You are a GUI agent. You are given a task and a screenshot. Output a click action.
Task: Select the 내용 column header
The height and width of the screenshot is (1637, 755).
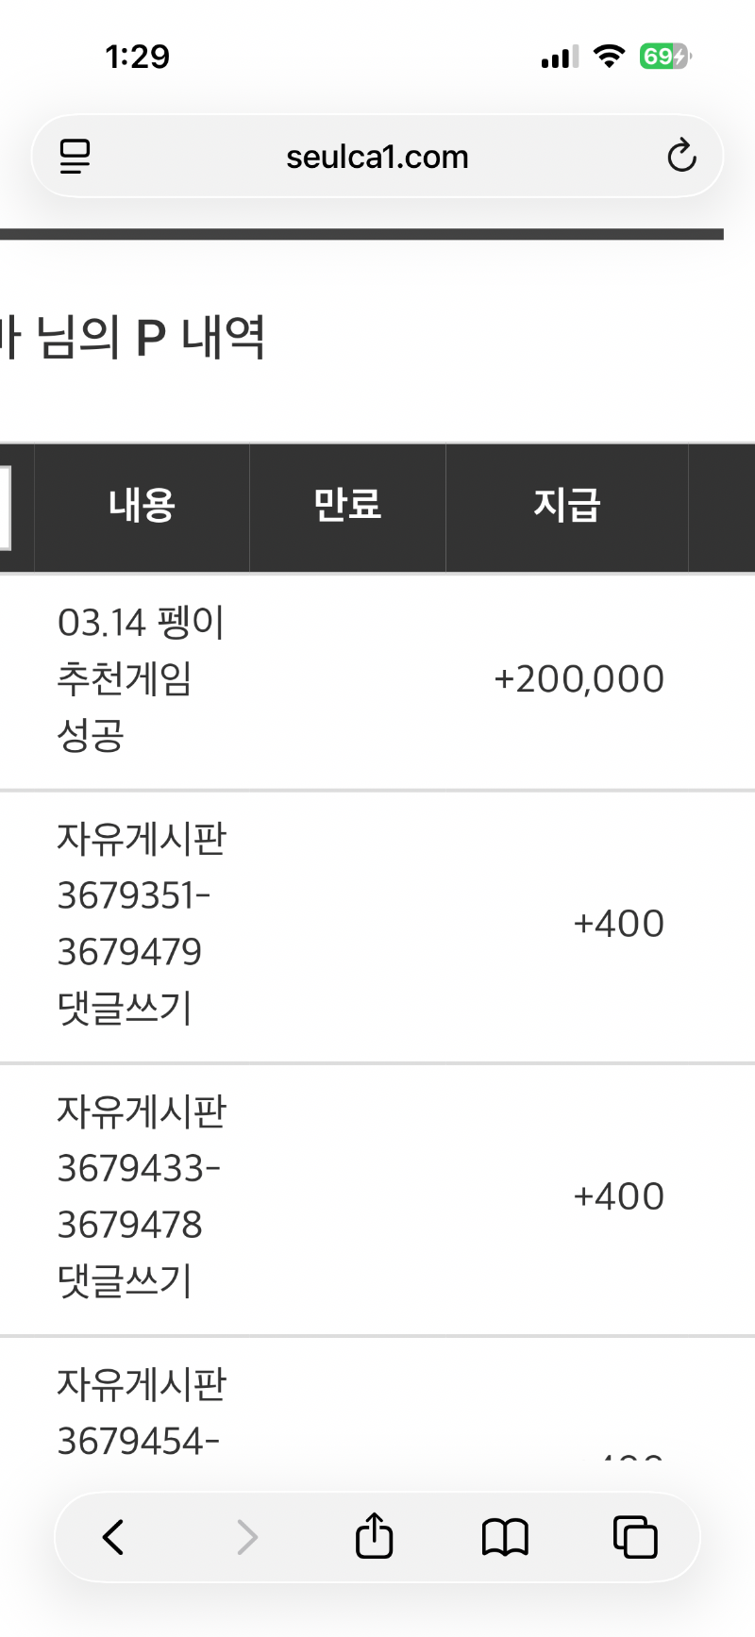pyautogui.click(x=142, y=506)
